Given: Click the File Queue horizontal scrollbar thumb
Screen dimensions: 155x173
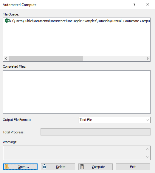Looking at the screenshot, I should pyautogui.click(x=46, y=58).
